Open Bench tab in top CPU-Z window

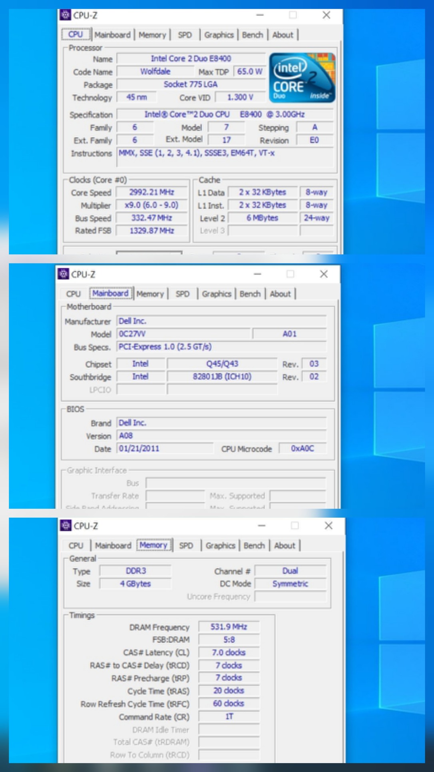[x=253, y=35]
